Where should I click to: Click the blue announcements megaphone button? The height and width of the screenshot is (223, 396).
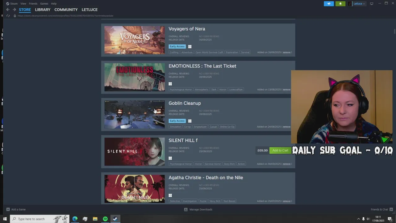329,4
